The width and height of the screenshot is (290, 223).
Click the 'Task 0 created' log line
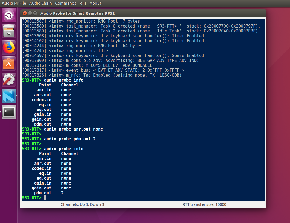pos(141,26)
